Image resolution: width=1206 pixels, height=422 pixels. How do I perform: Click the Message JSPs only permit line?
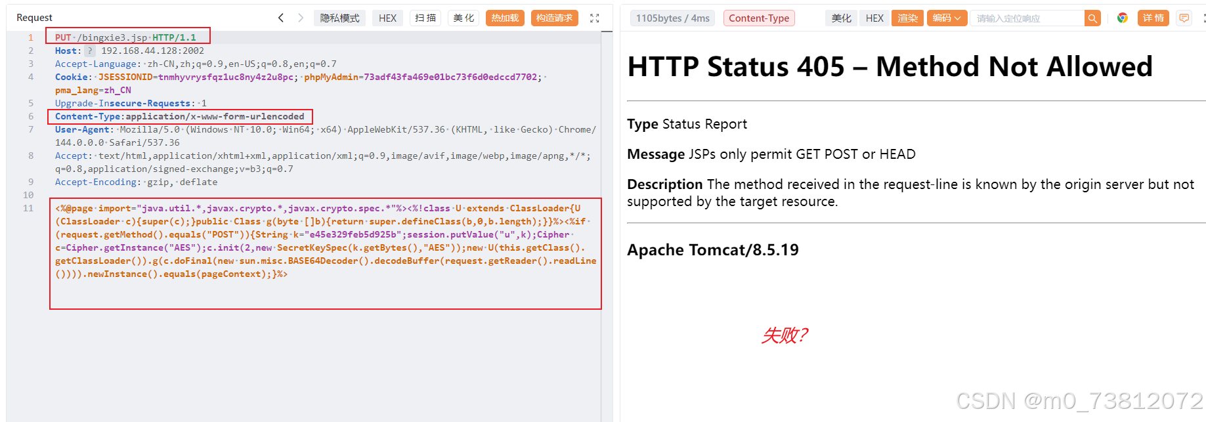(771, 154)
